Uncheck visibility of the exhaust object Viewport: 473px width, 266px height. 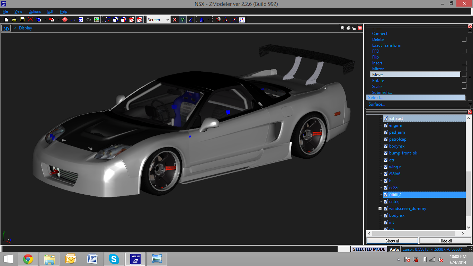click(x=385, y=118)
